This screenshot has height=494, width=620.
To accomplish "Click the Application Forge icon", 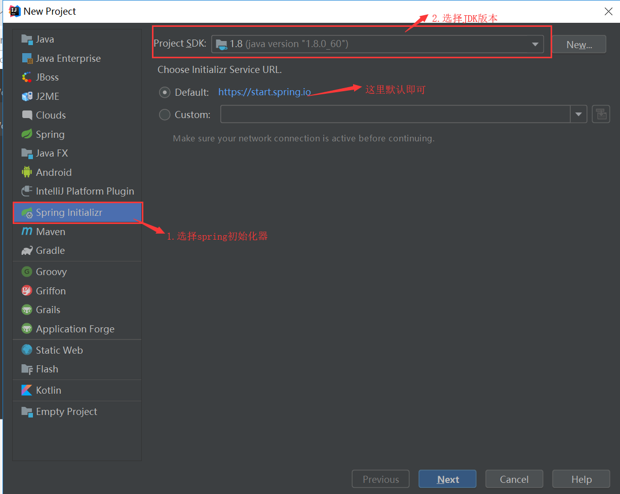I will [27, 329].
